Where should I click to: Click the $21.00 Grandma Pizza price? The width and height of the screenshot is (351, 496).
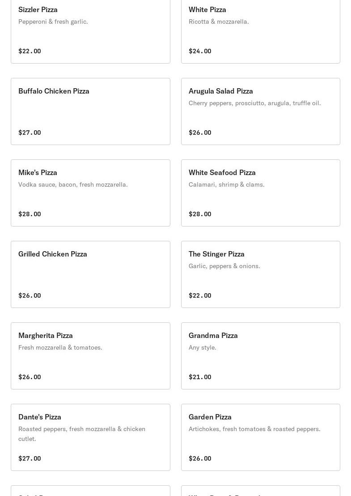coord(200,377)
